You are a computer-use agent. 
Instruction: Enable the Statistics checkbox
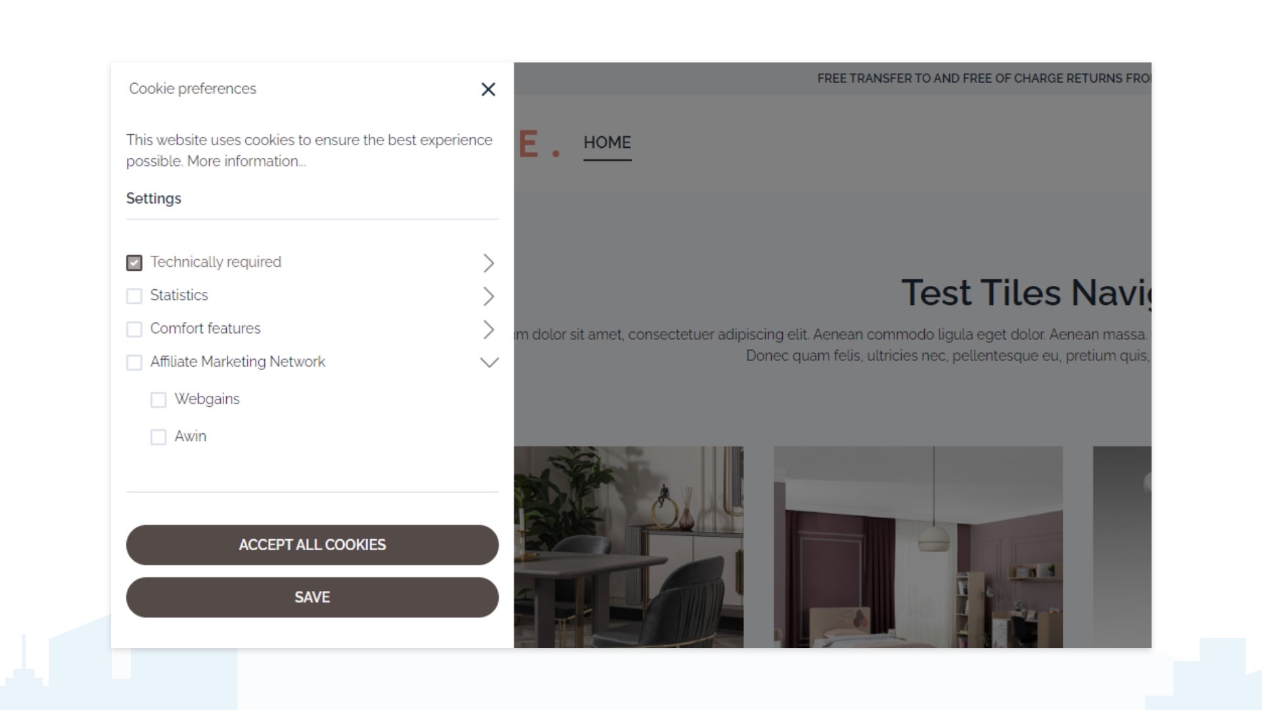(x=134, y=296)
